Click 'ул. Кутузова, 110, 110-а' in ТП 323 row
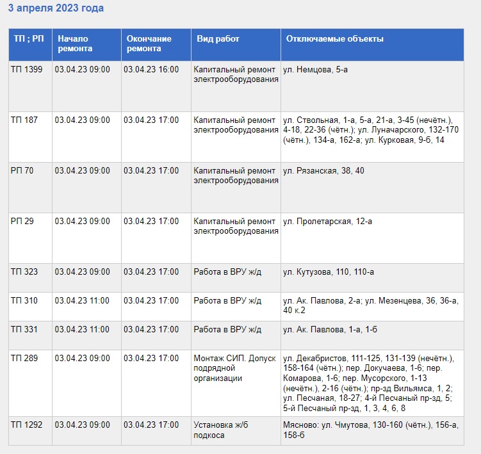Image resolution: width=481 pixels, height=454 pixels. coord(329,272)
